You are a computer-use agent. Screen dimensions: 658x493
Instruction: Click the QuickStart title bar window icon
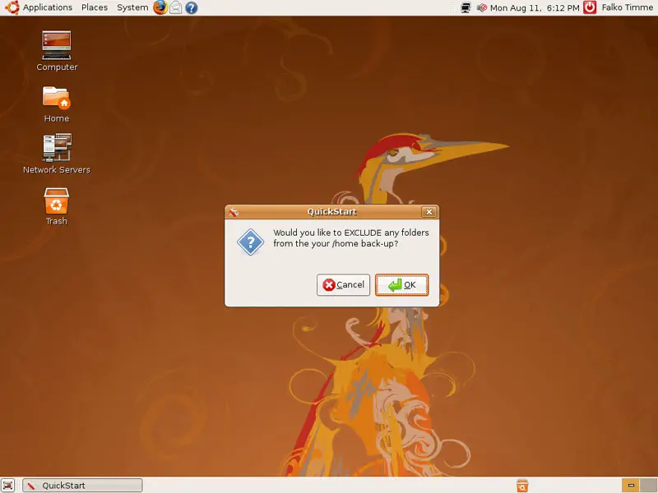[234, 212]
